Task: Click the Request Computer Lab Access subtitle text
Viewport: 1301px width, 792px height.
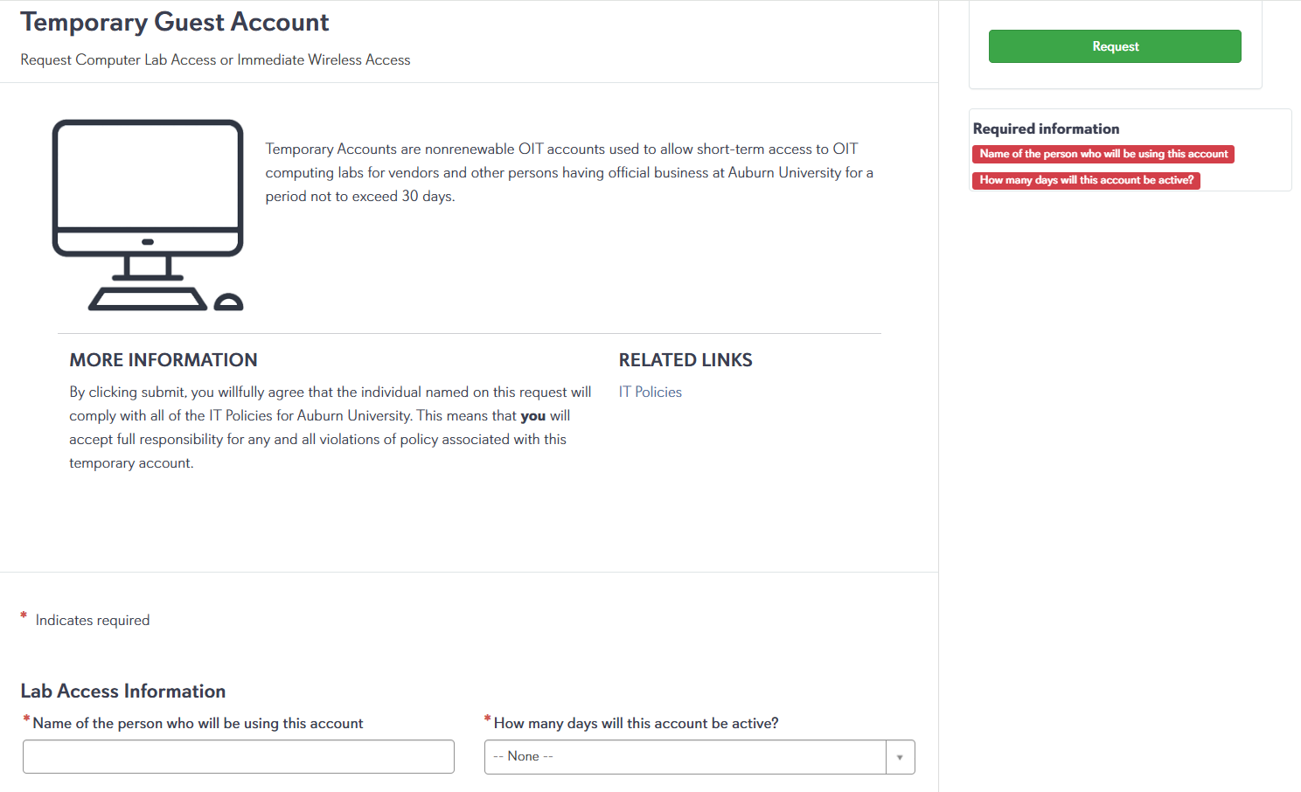Action: pyautogui.click(x=214, y=59)
